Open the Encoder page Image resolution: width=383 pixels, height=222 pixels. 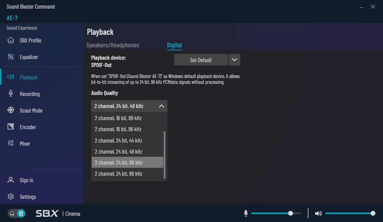tap(28, 127)
